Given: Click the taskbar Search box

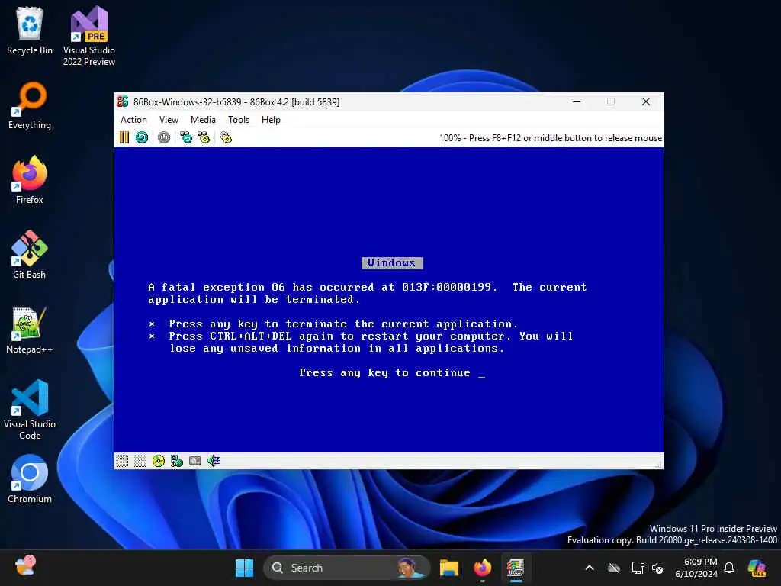Looking at the screenshot, I should coord(347,568).
